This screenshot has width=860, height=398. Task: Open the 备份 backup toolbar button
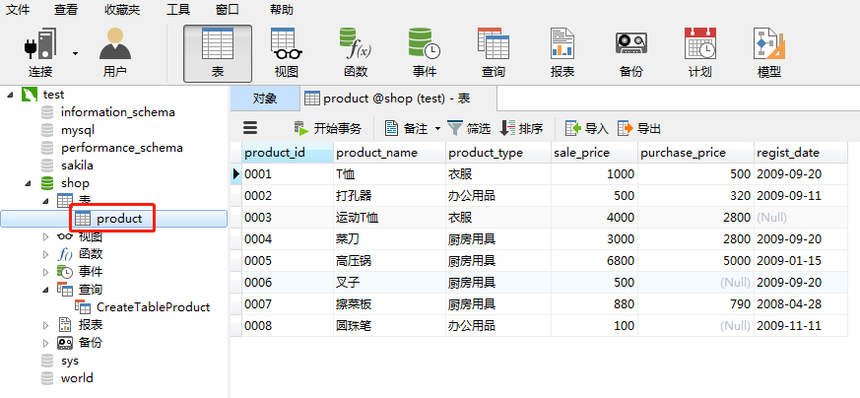[630, 53]
